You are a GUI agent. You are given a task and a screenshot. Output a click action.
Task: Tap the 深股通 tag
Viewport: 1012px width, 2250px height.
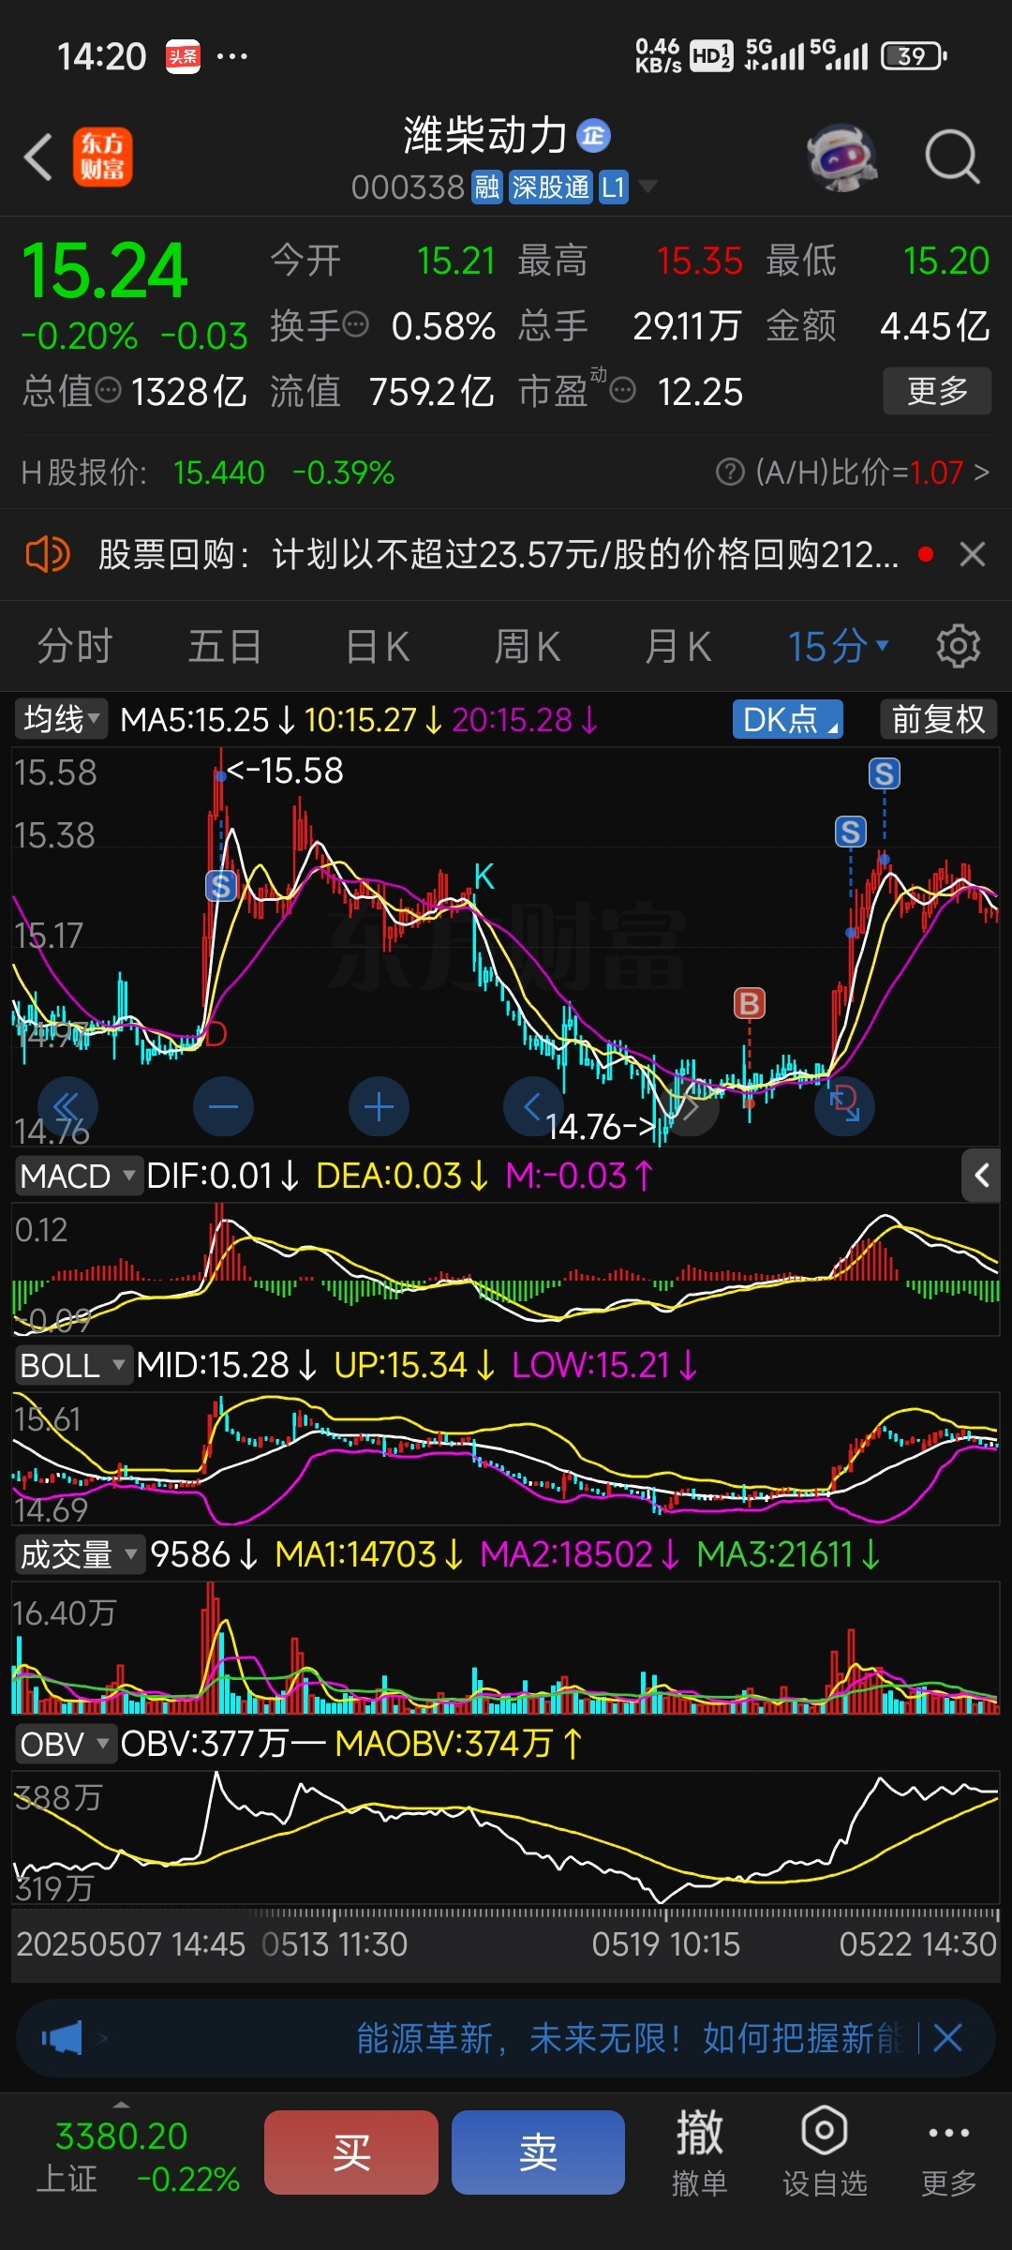(550, 187)
